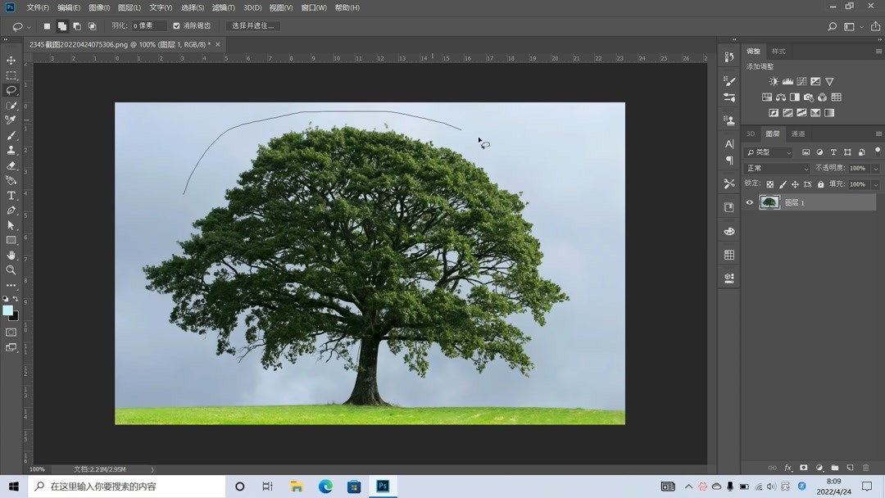
Task: Select the Move tool
Action: pyautogui.click(x=11, y=61)
